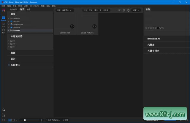Viewport: 190px width, 123px height.
Task: Open the Pictures path dropdown in bottom bar
Action: pyautogui.click(x=56, y=120)
